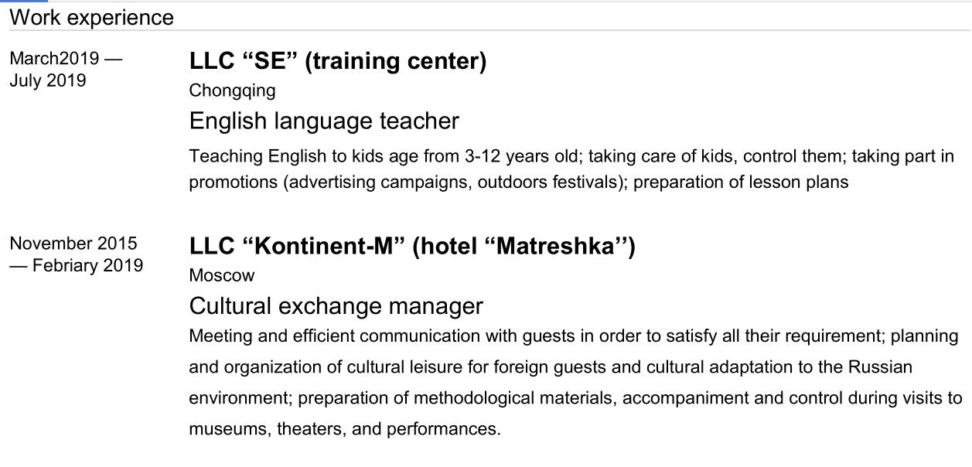Click the "— February 2019" end date
Image resolution: width=972 pixels, height=467 pixels.
coord(77,265)
